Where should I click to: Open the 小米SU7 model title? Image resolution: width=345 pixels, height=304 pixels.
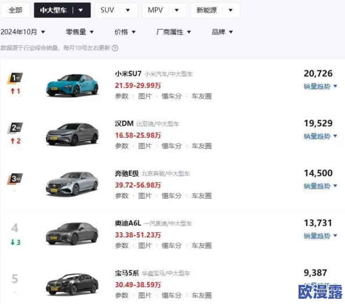pos(128,74)
